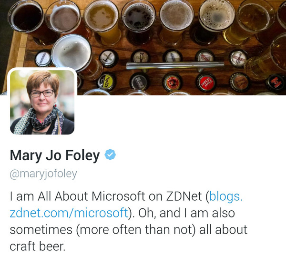Viewport: 286px width, 257px height.
Task: Click the word 'ZDNet' in the bio
Action: (x=182, y=196)
